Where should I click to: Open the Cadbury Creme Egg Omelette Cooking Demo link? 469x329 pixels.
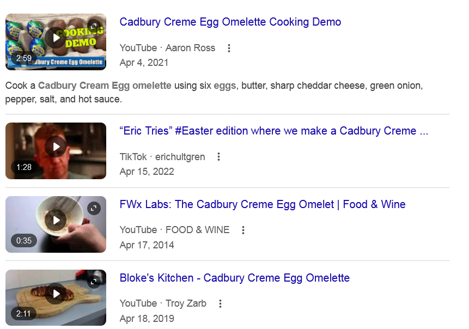230,22
